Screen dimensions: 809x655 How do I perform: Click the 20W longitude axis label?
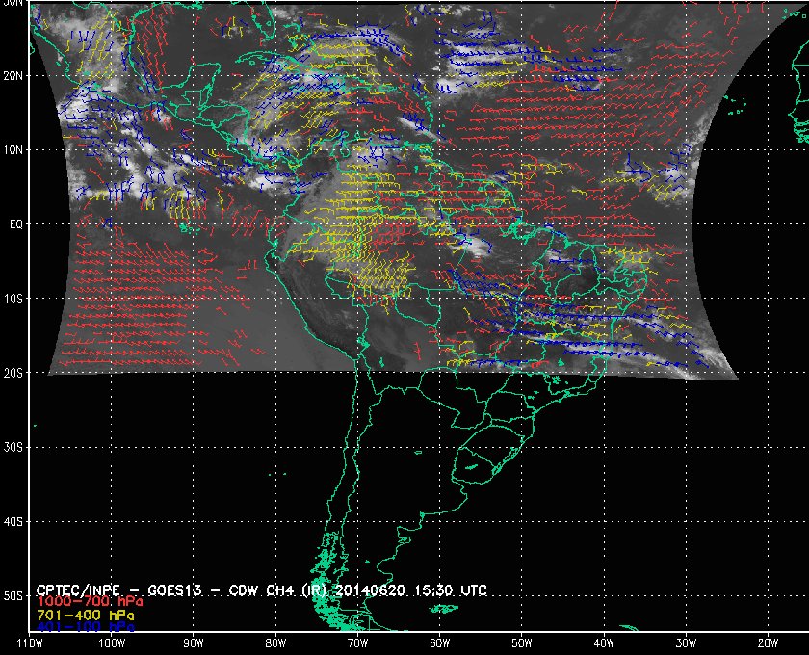pos(767,642)
